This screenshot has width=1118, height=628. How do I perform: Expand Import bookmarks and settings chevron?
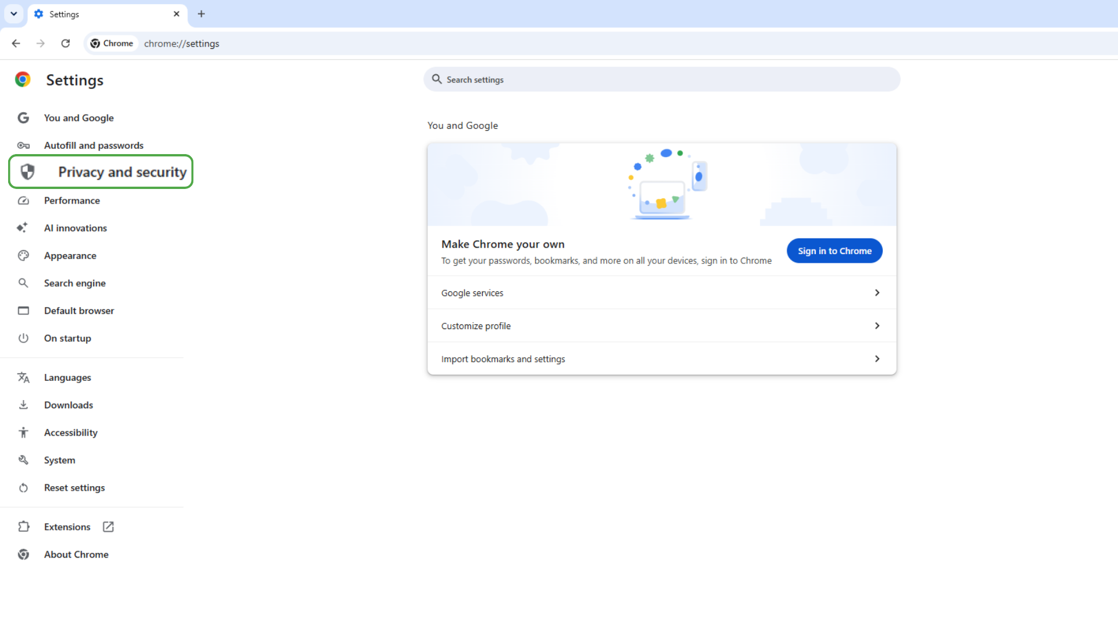(x=877, y=359)
